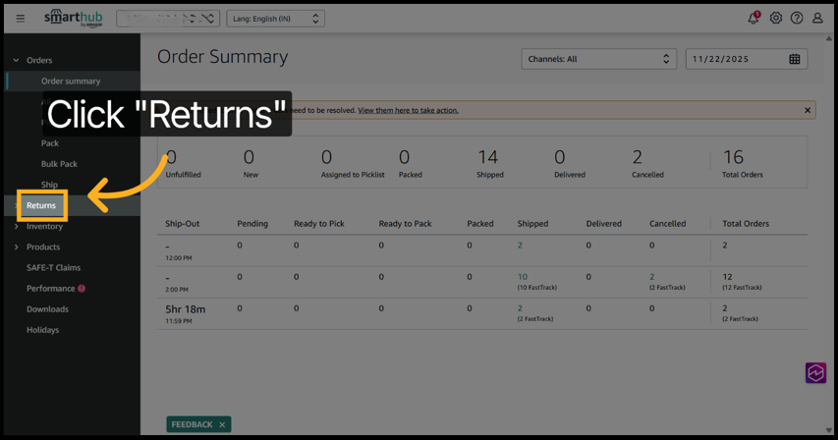Open the user account profile icon
Viewport: 838px width, 440px height.
[x=817, y=18]
